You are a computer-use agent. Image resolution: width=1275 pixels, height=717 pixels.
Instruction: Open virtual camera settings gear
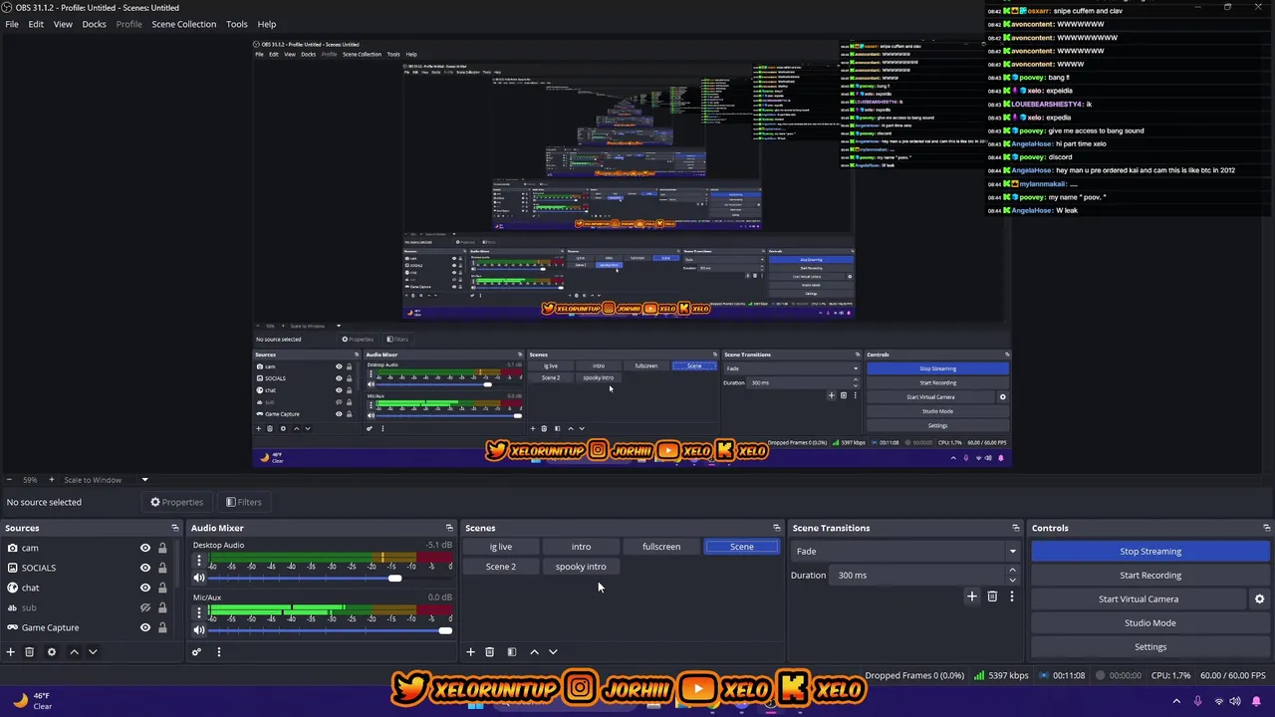tap(1259, 599)
